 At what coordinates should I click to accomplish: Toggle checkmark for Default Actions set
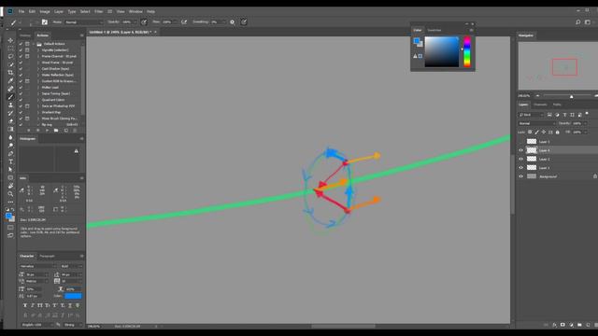pos(21,44)
